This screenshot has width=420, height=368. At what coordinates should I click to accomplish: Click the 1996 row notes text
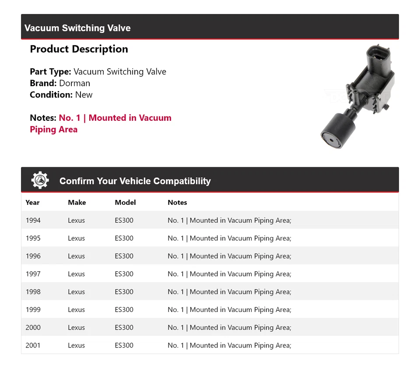pyautogui.click(x=229, y=256)
